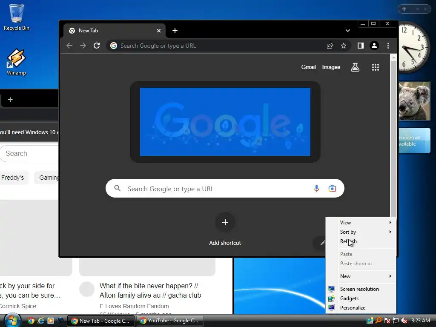Open the Chrome three-dot menu

(388, 46)
